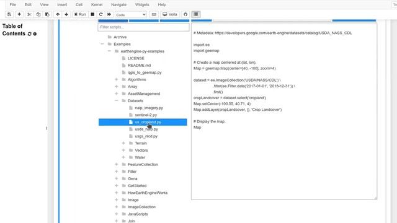Click the Filter scripts input field
The width and height of the screenshot is (397, 223).
point(143,27)
